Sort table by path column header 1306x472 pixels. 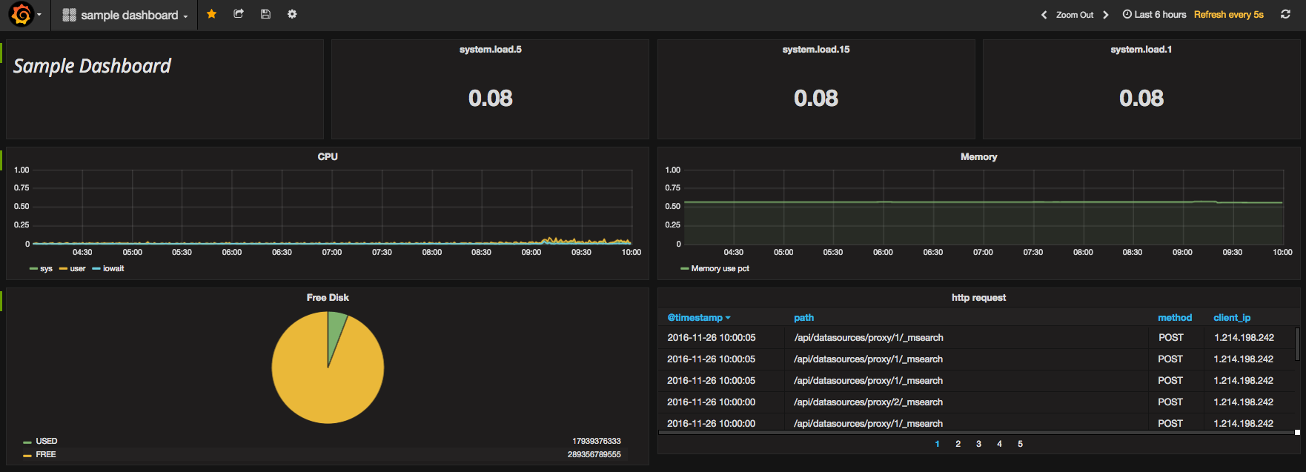pos(803,317)
